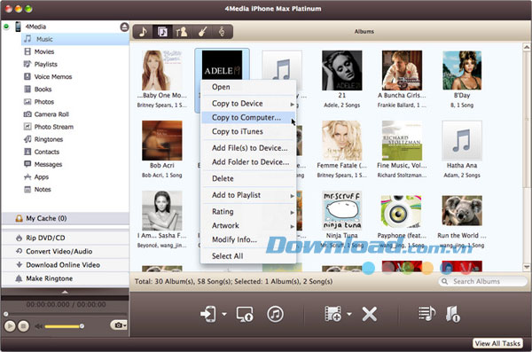
Task: Mute the player speaker icon
Action: 38,326
